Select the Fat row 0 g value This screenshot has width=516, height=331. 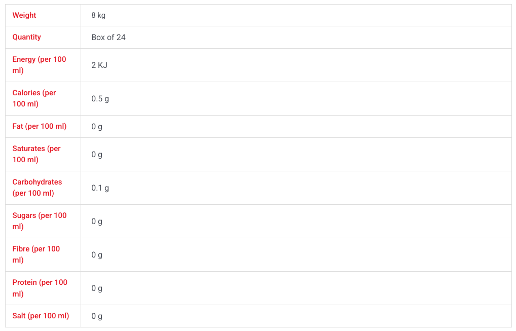pos(97,127)
